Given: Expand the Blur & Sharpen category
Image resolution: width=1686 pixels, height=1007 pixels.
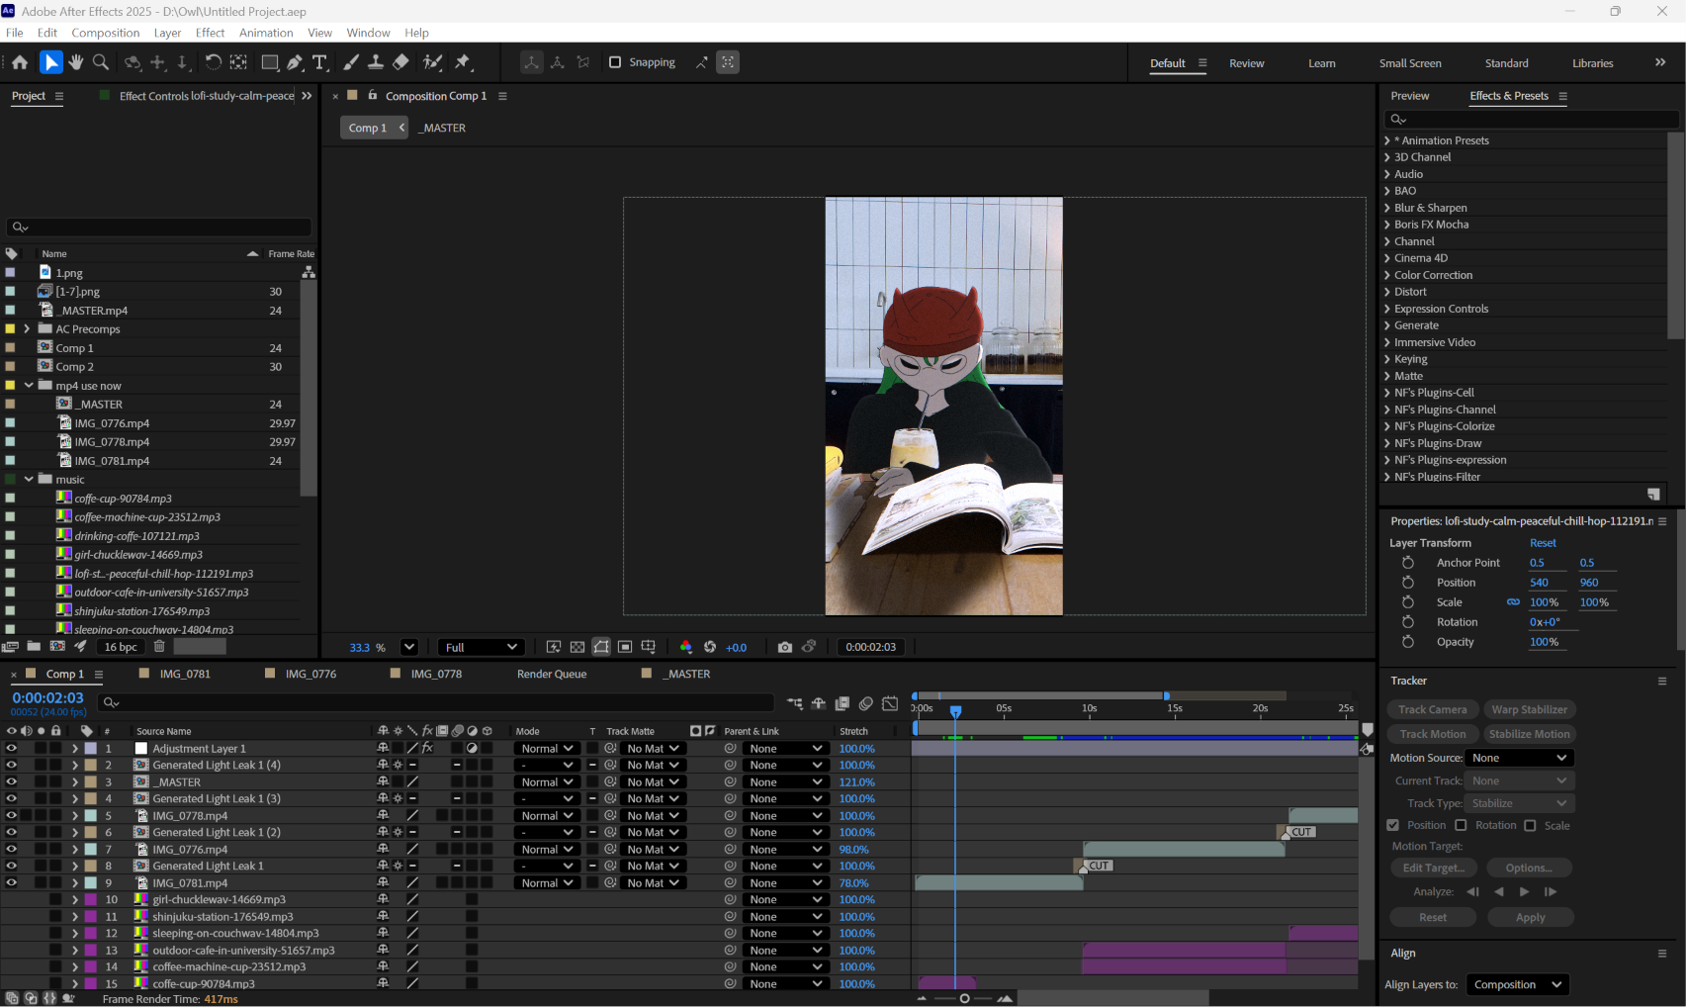Looking at the screenshot, I should click(1387, 208).
